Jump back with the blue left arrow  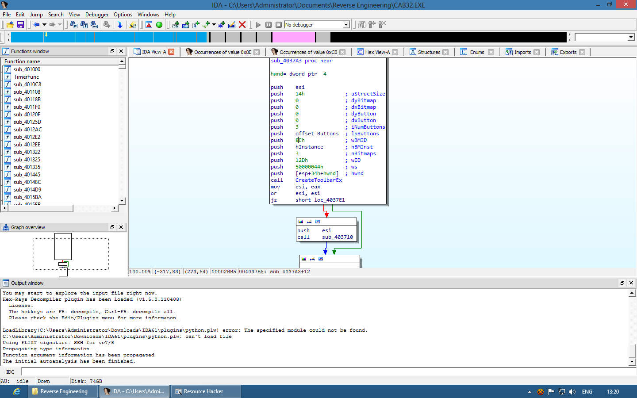coord(37,25)
